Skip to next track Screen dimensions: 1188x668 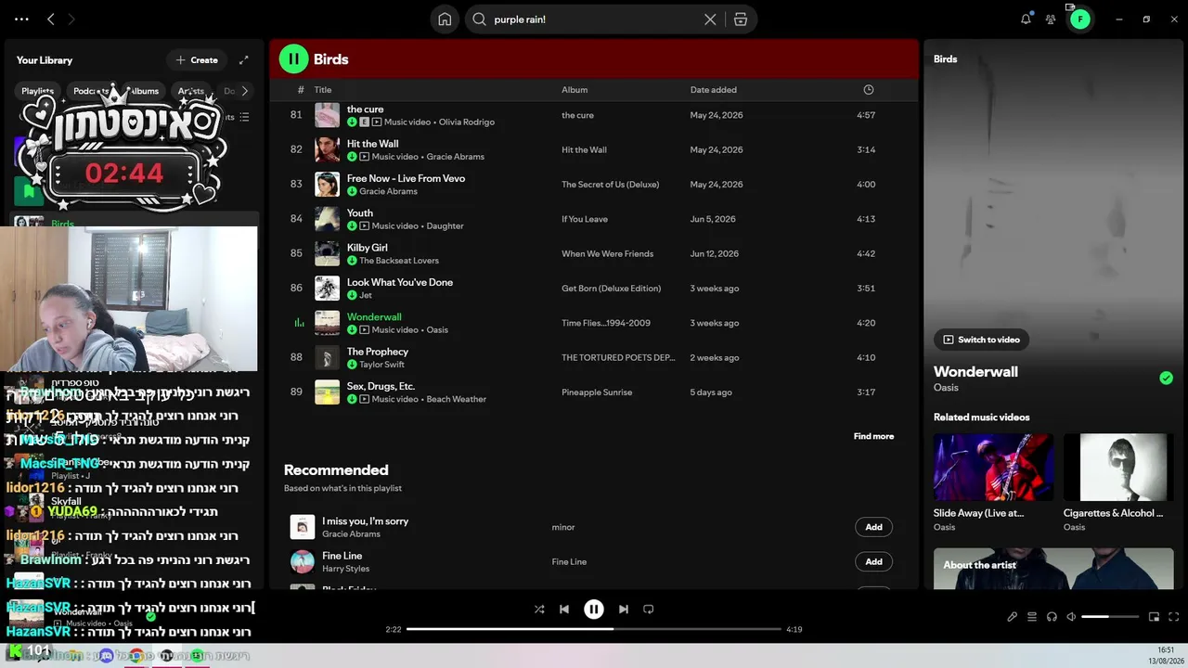[x=624, y=610]
